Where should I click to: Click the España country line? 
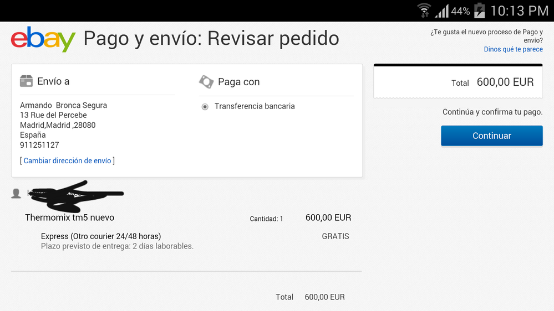click(33, 135)
